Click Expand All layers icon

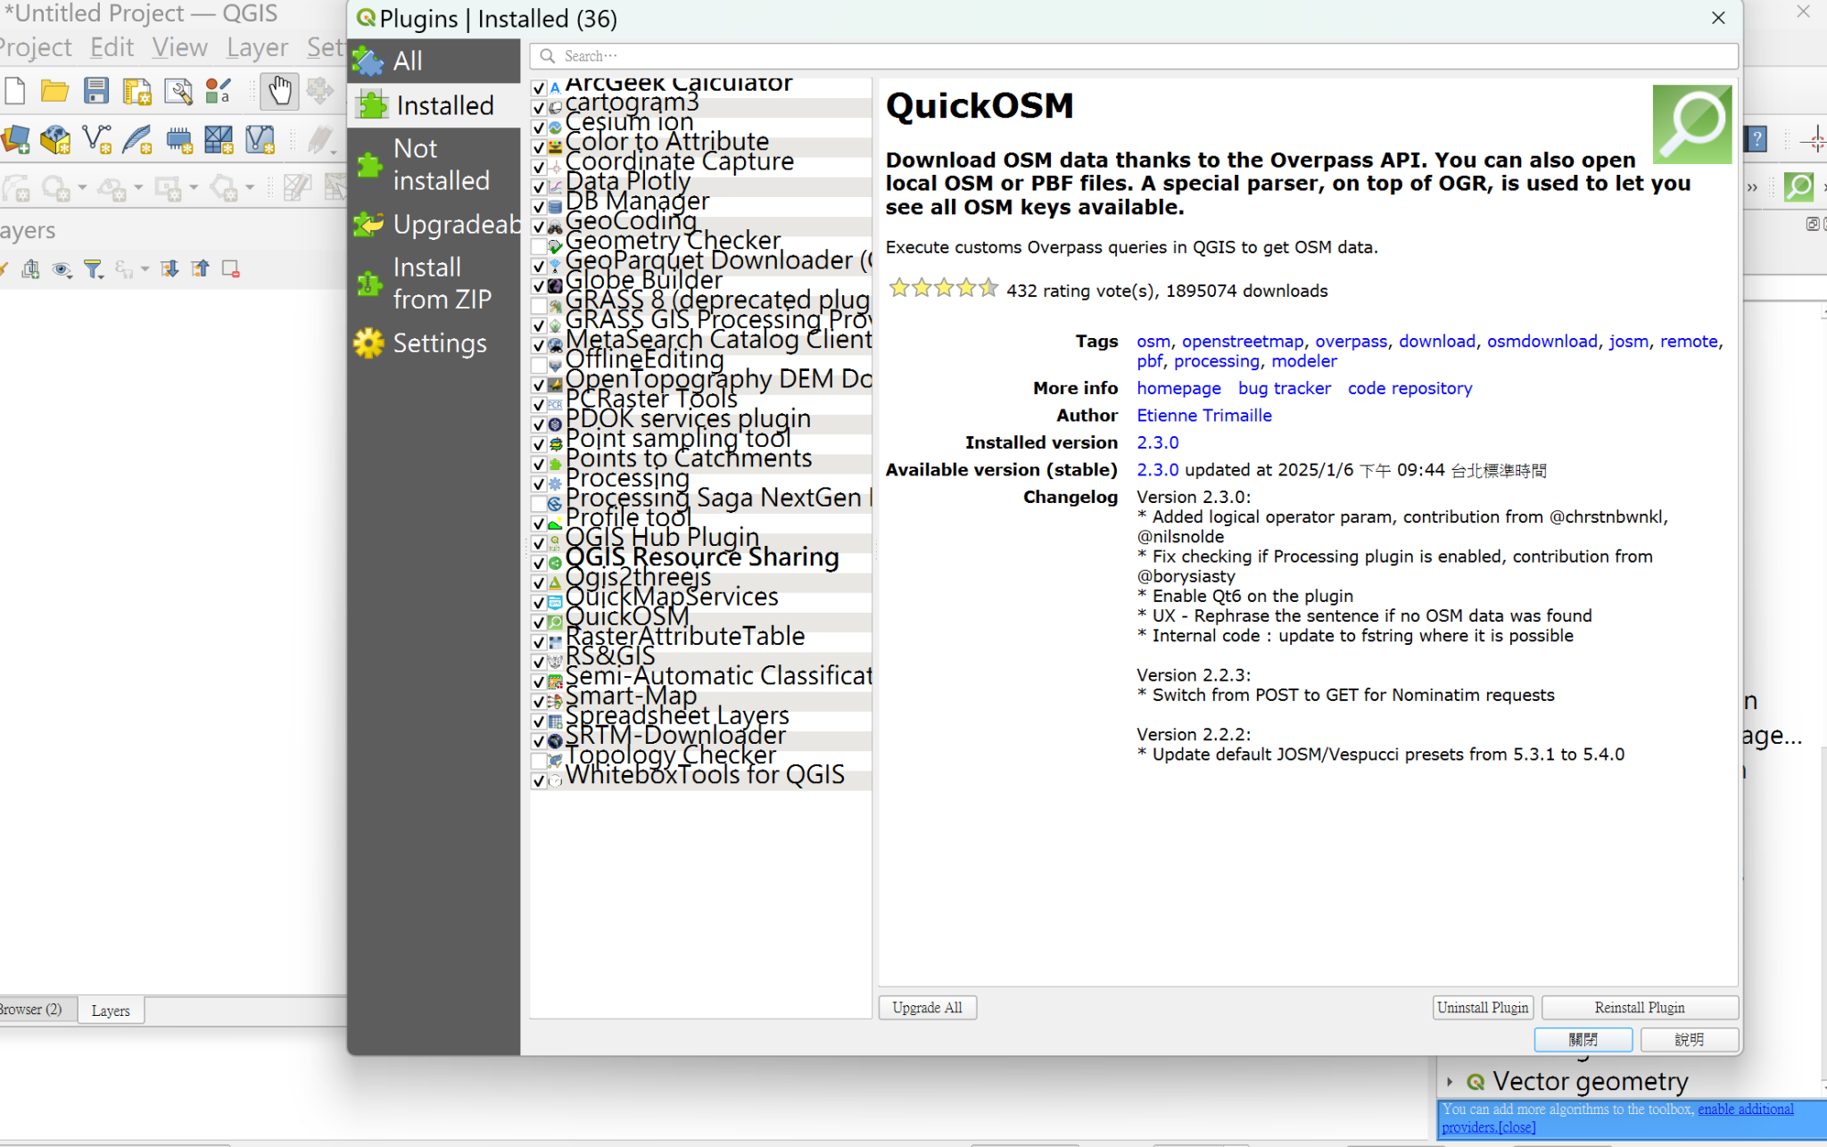coord(169,269)
